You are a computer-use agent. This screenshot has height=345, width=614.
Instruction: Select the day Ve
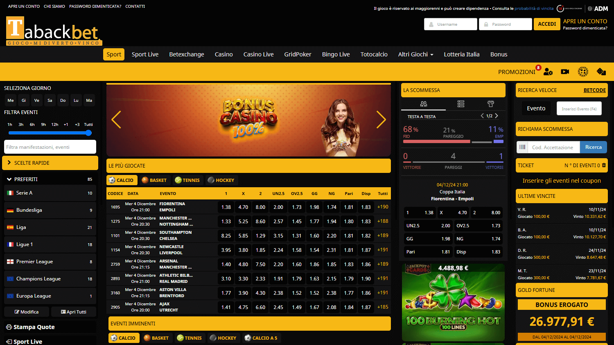37,100
